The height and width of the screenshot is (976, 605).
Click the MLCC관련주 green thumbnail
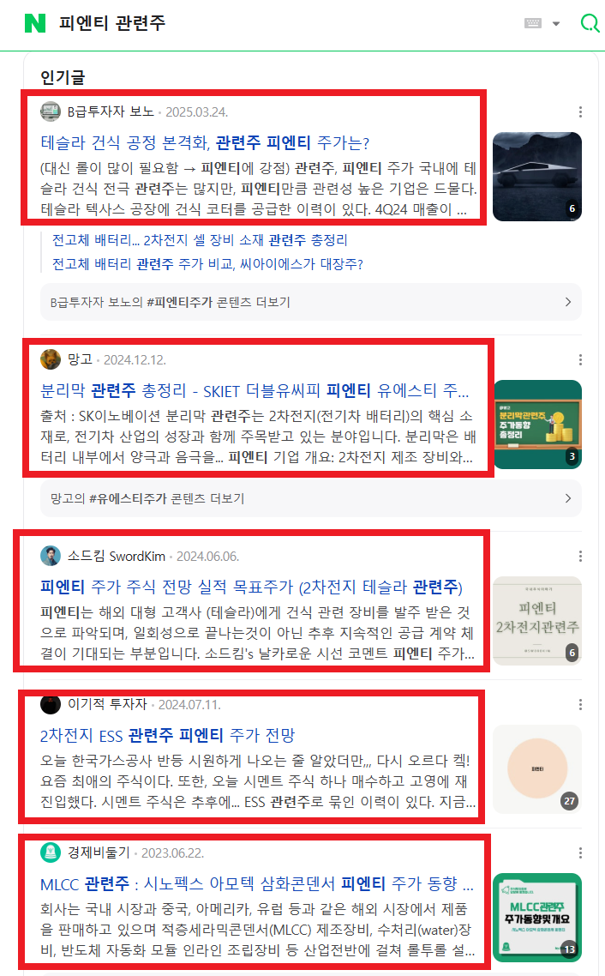(537, 918)
